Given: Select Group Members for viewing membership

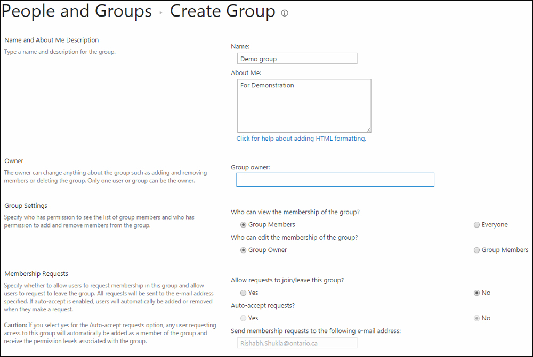Looking at the screenshot, I should coord(244,224).
